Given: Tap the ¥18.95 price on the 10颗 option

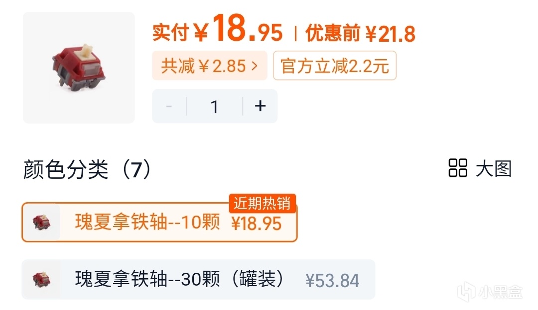Looking at the screenshot, I should coord(257,224).
